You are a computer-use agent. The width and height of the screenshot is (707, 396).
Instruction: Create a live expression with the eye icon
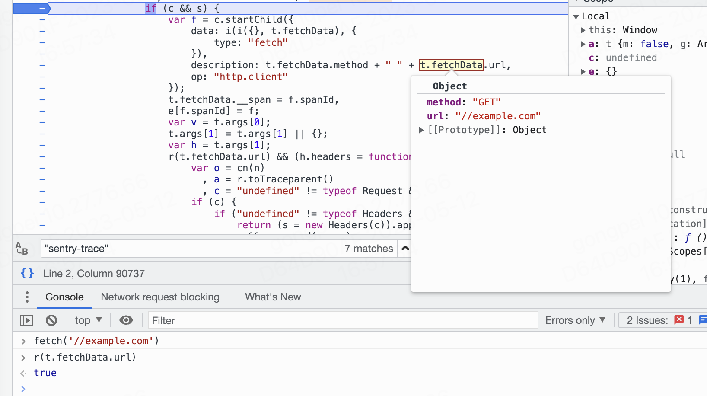[126, 320]
